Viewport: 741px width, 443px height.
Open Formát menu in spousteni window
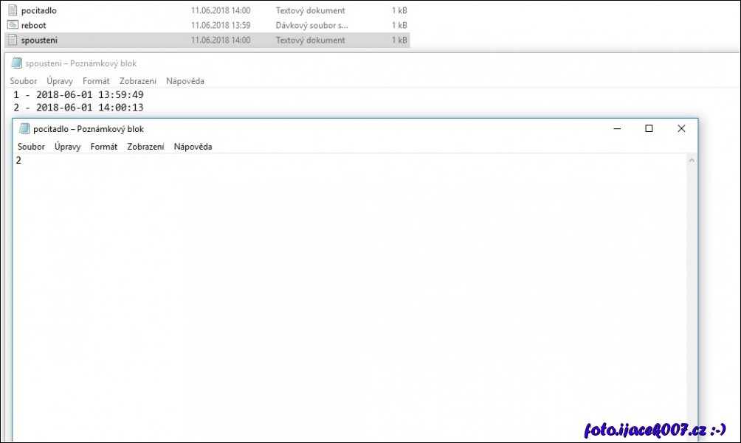pos(96,81)
